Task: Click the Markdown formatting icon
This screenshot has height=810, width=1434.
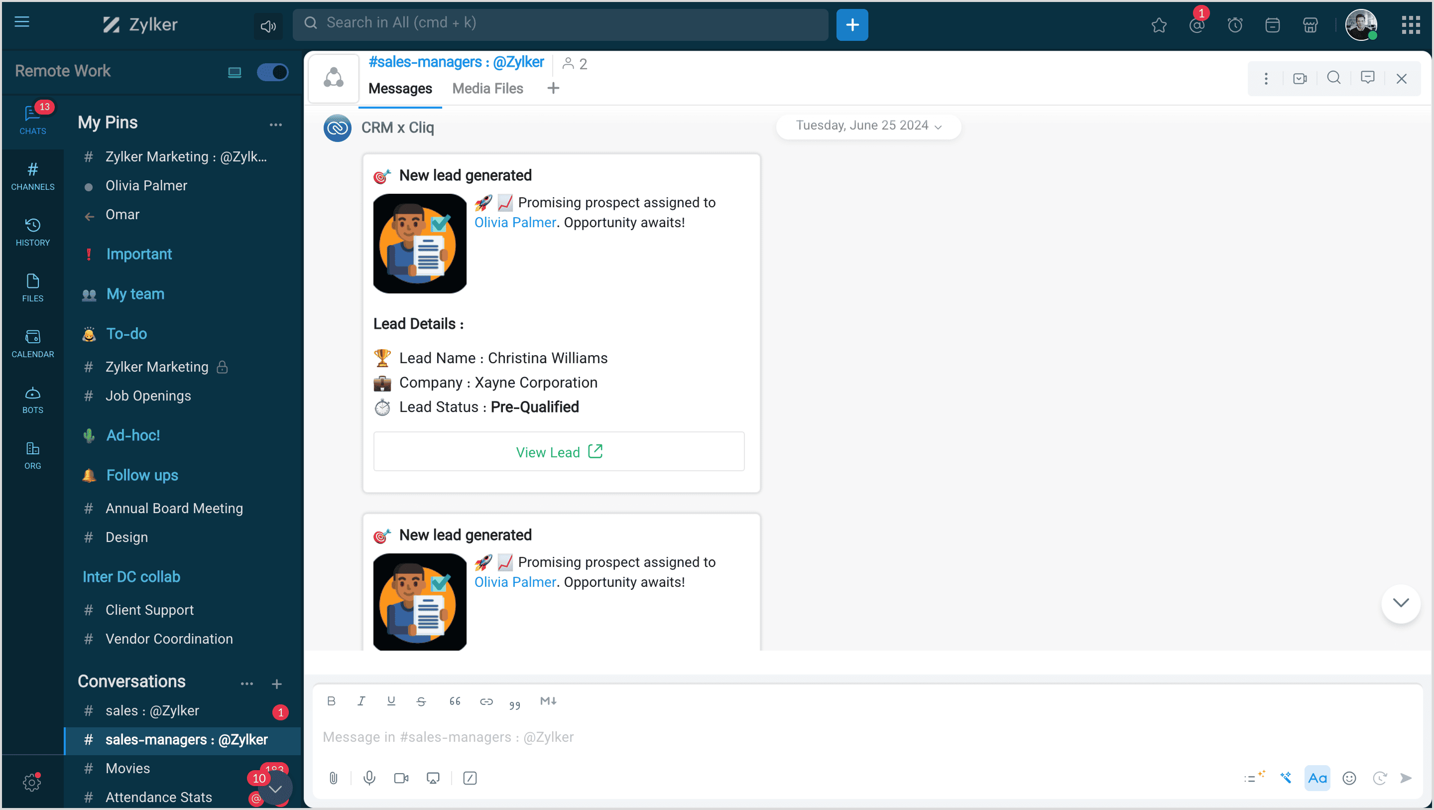Action: [x=548, y=701]
